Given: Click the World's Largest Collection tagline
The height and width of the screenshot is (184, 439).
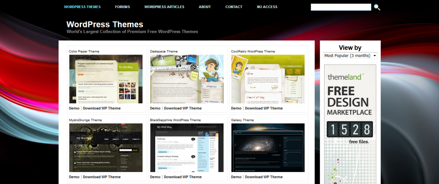Looking at the screenshot, I should pos(132,32).
